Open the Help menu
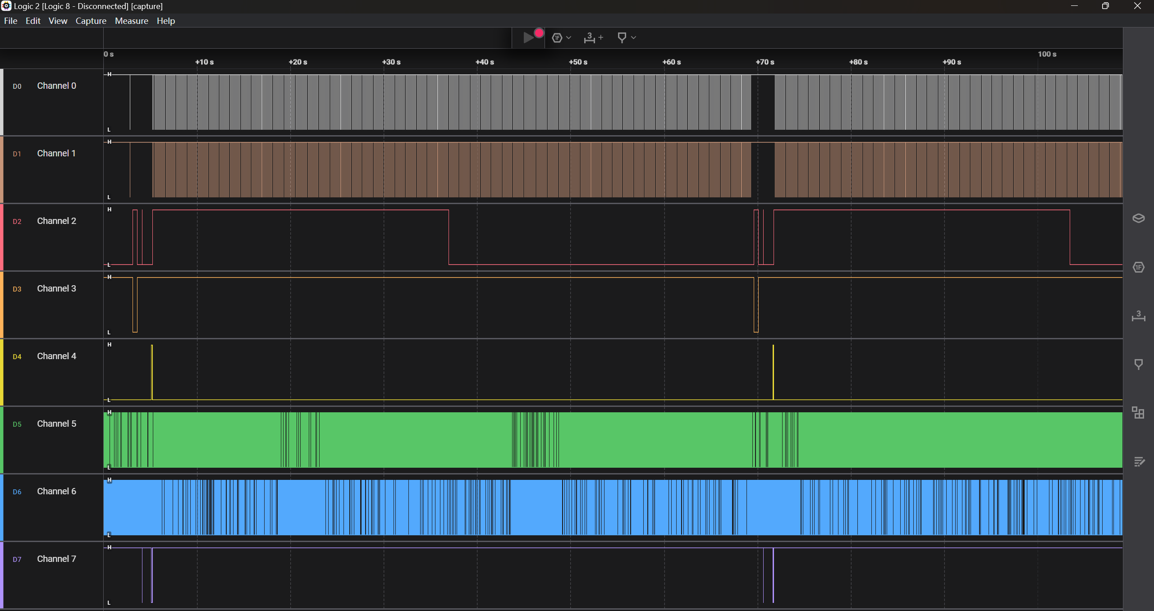Screen dimensions: 1154x611 point(165,21)
